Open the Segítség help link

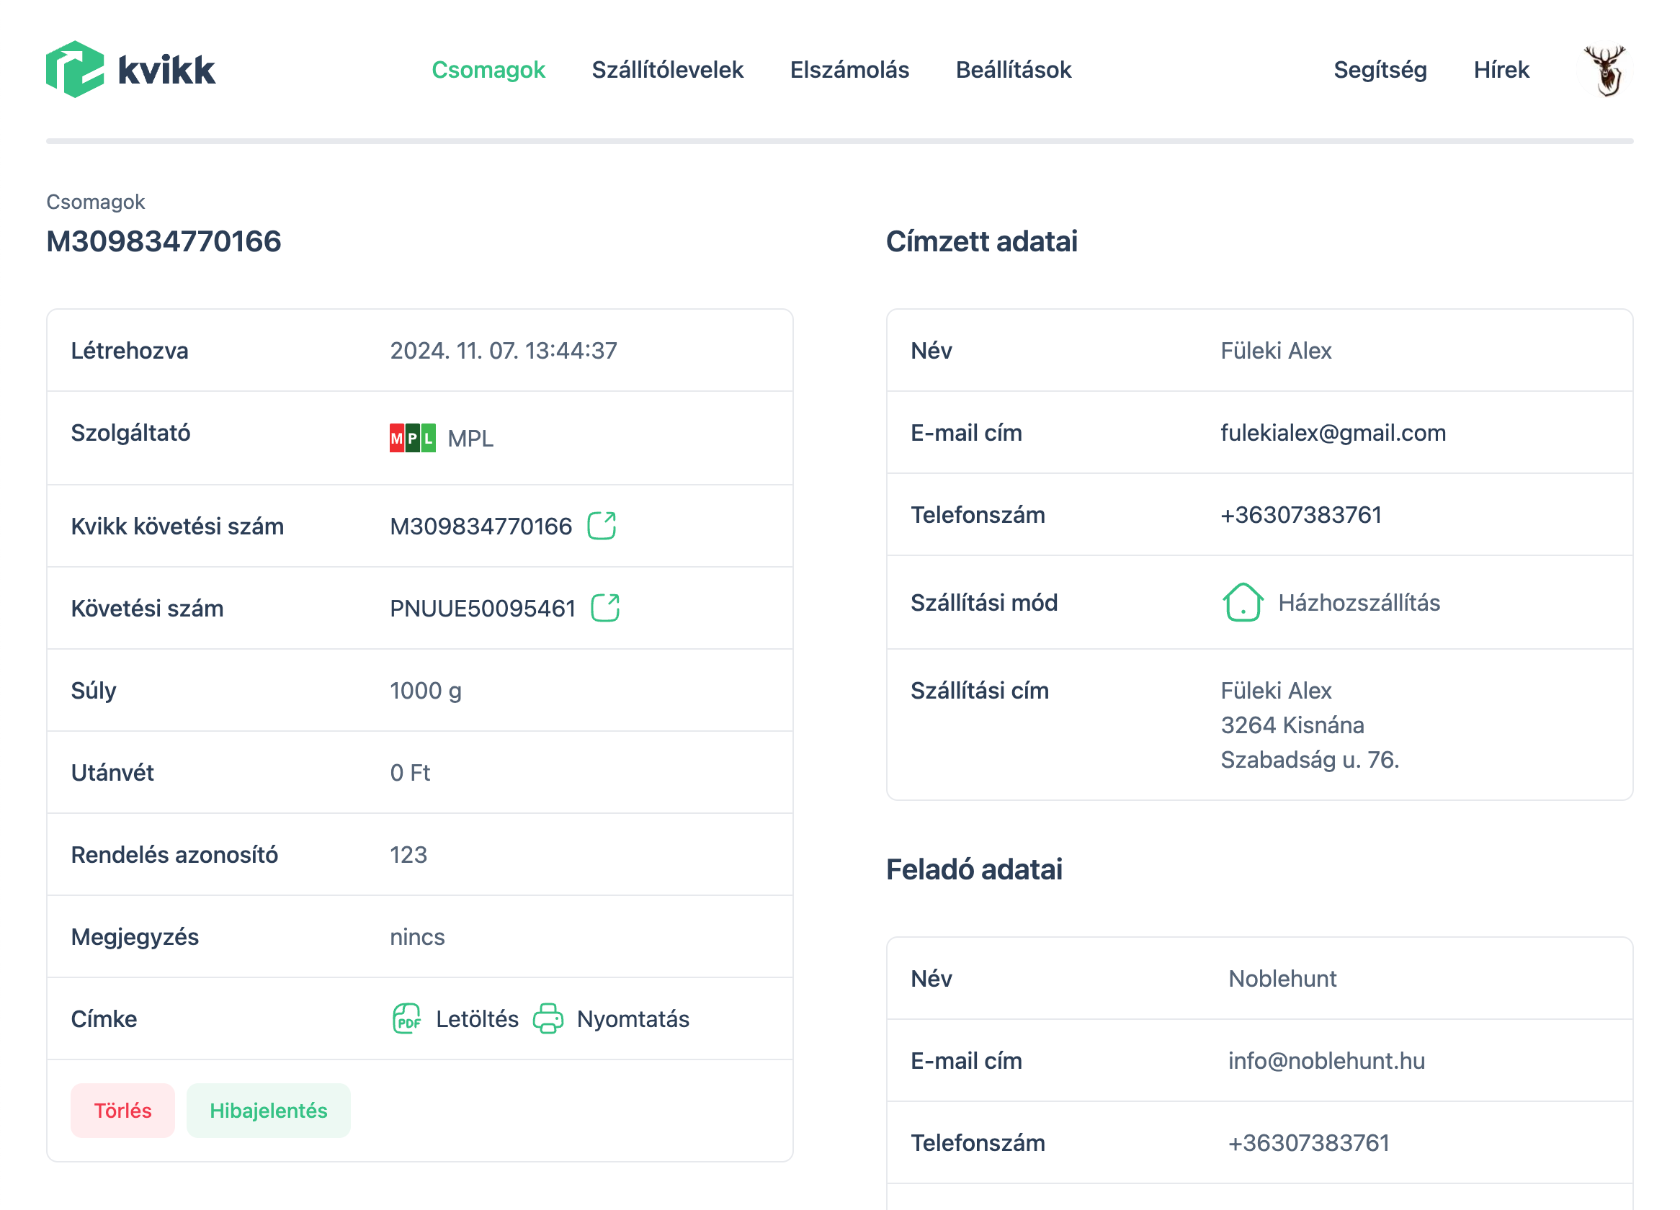(1380, 70)
